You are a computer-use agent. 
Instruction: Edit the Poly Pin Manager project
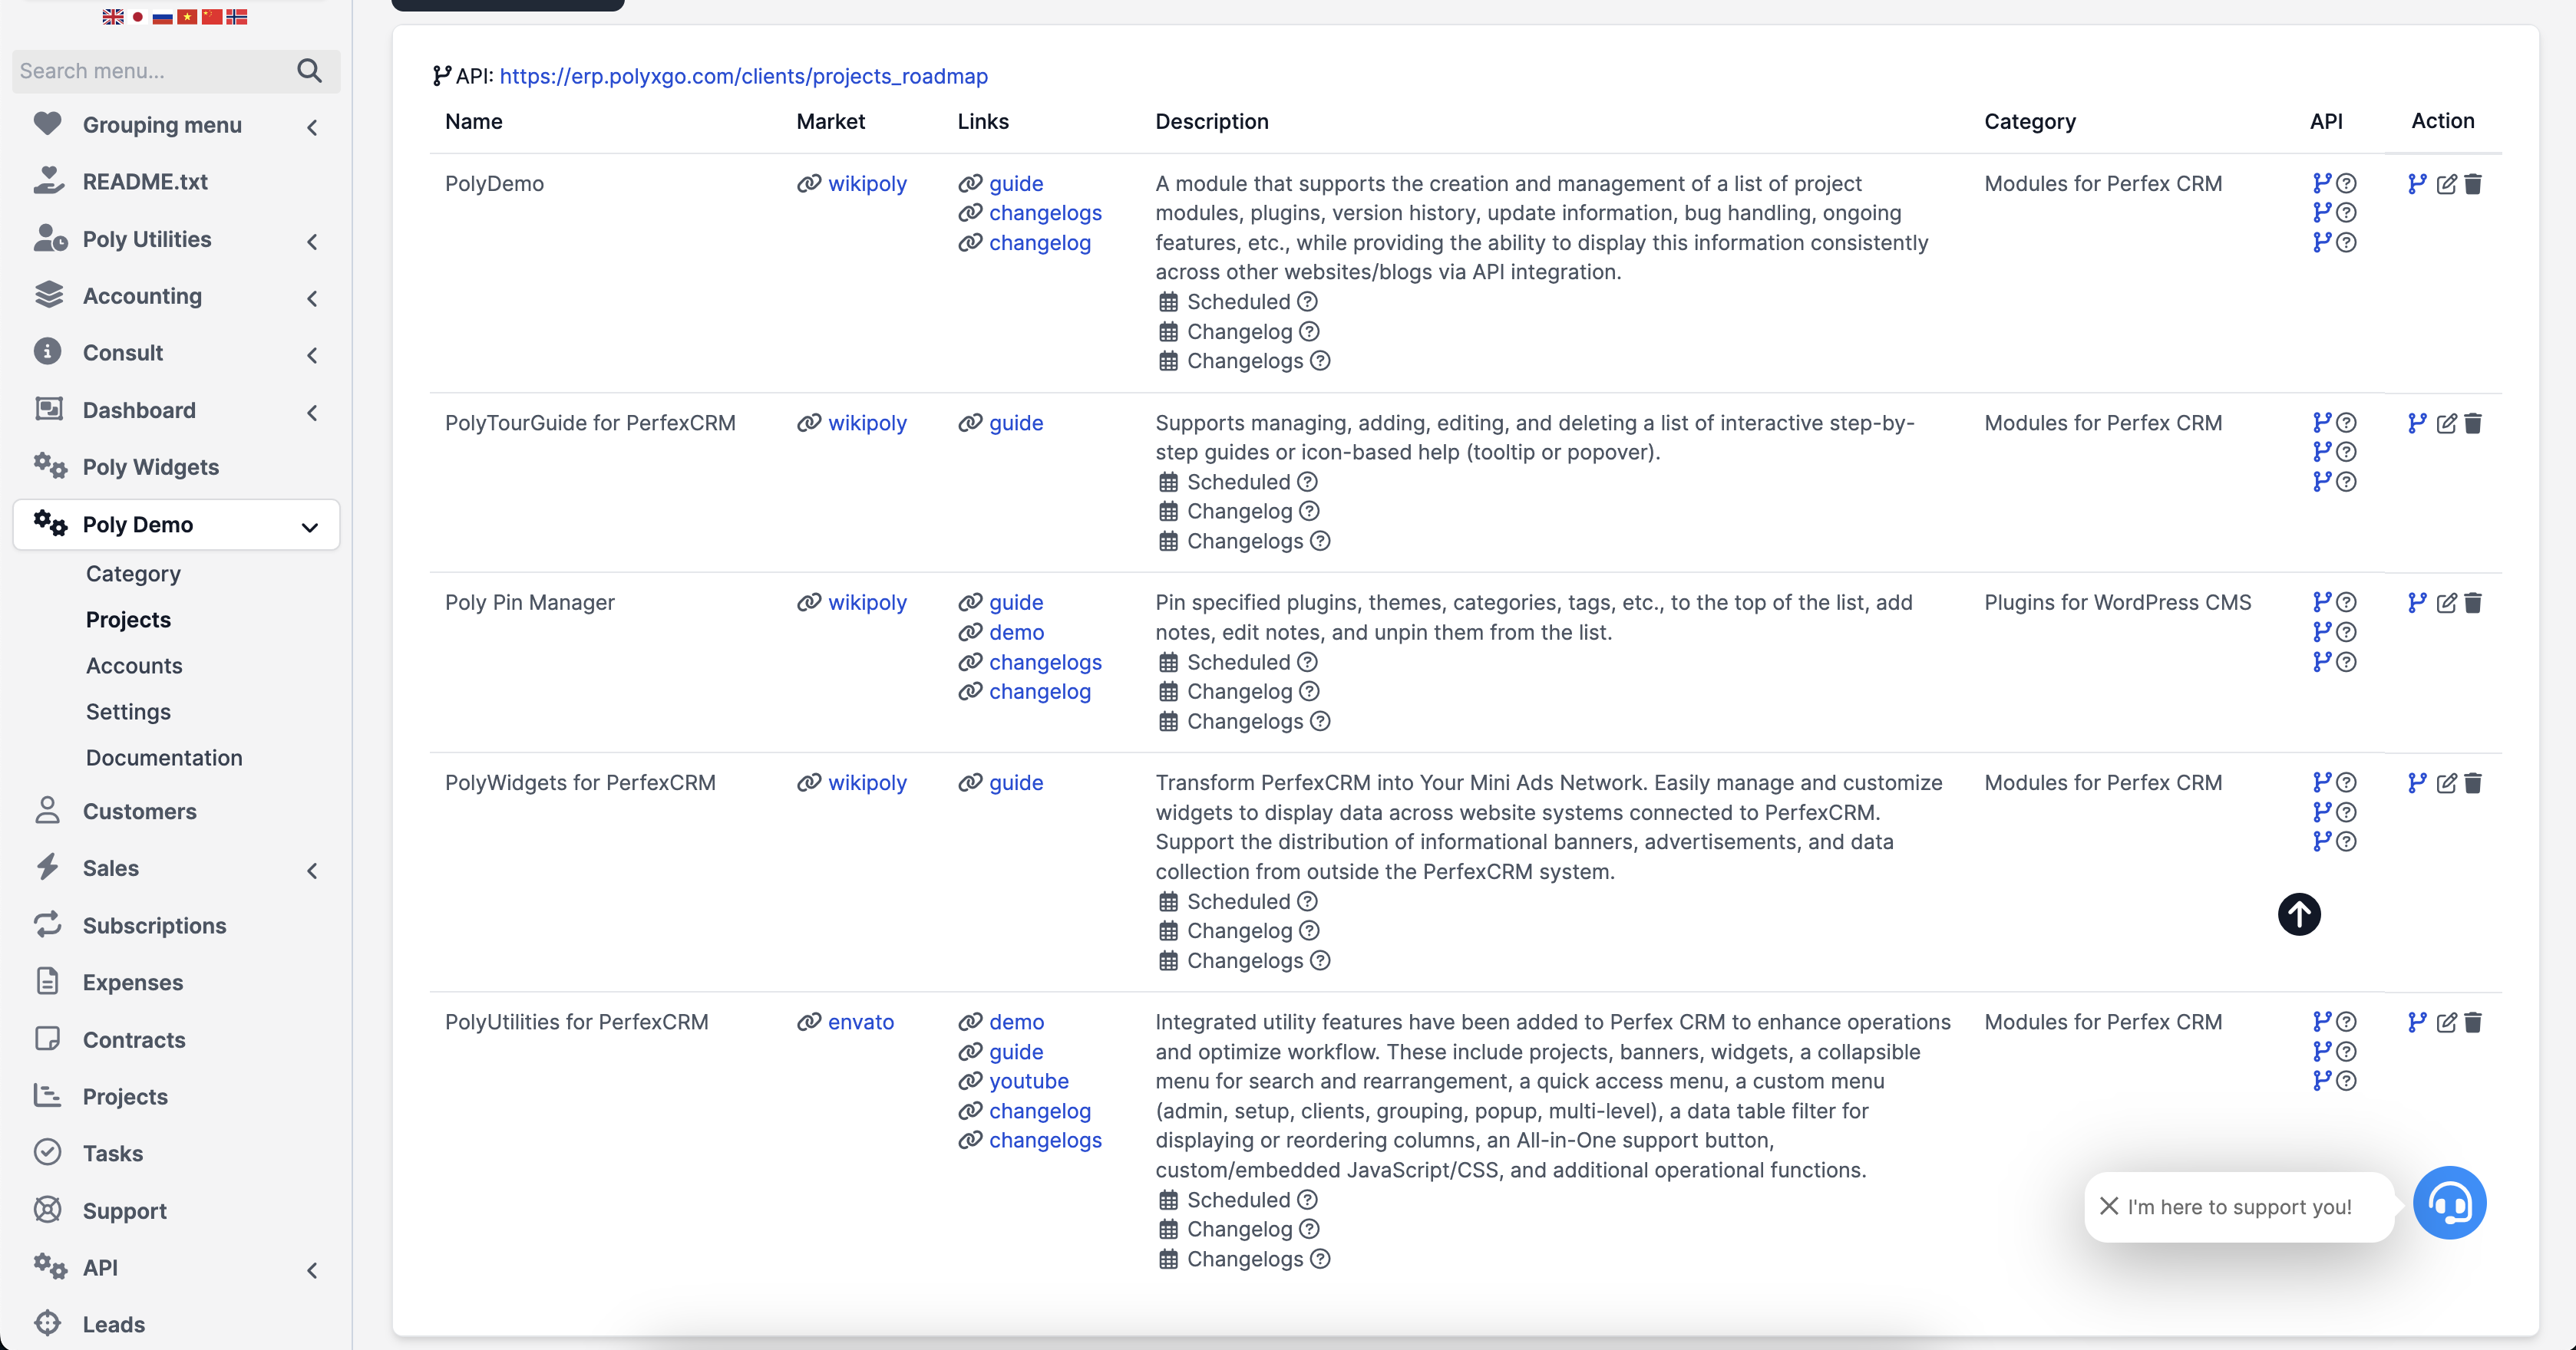pyautogui.click(x=2446, y=603)
